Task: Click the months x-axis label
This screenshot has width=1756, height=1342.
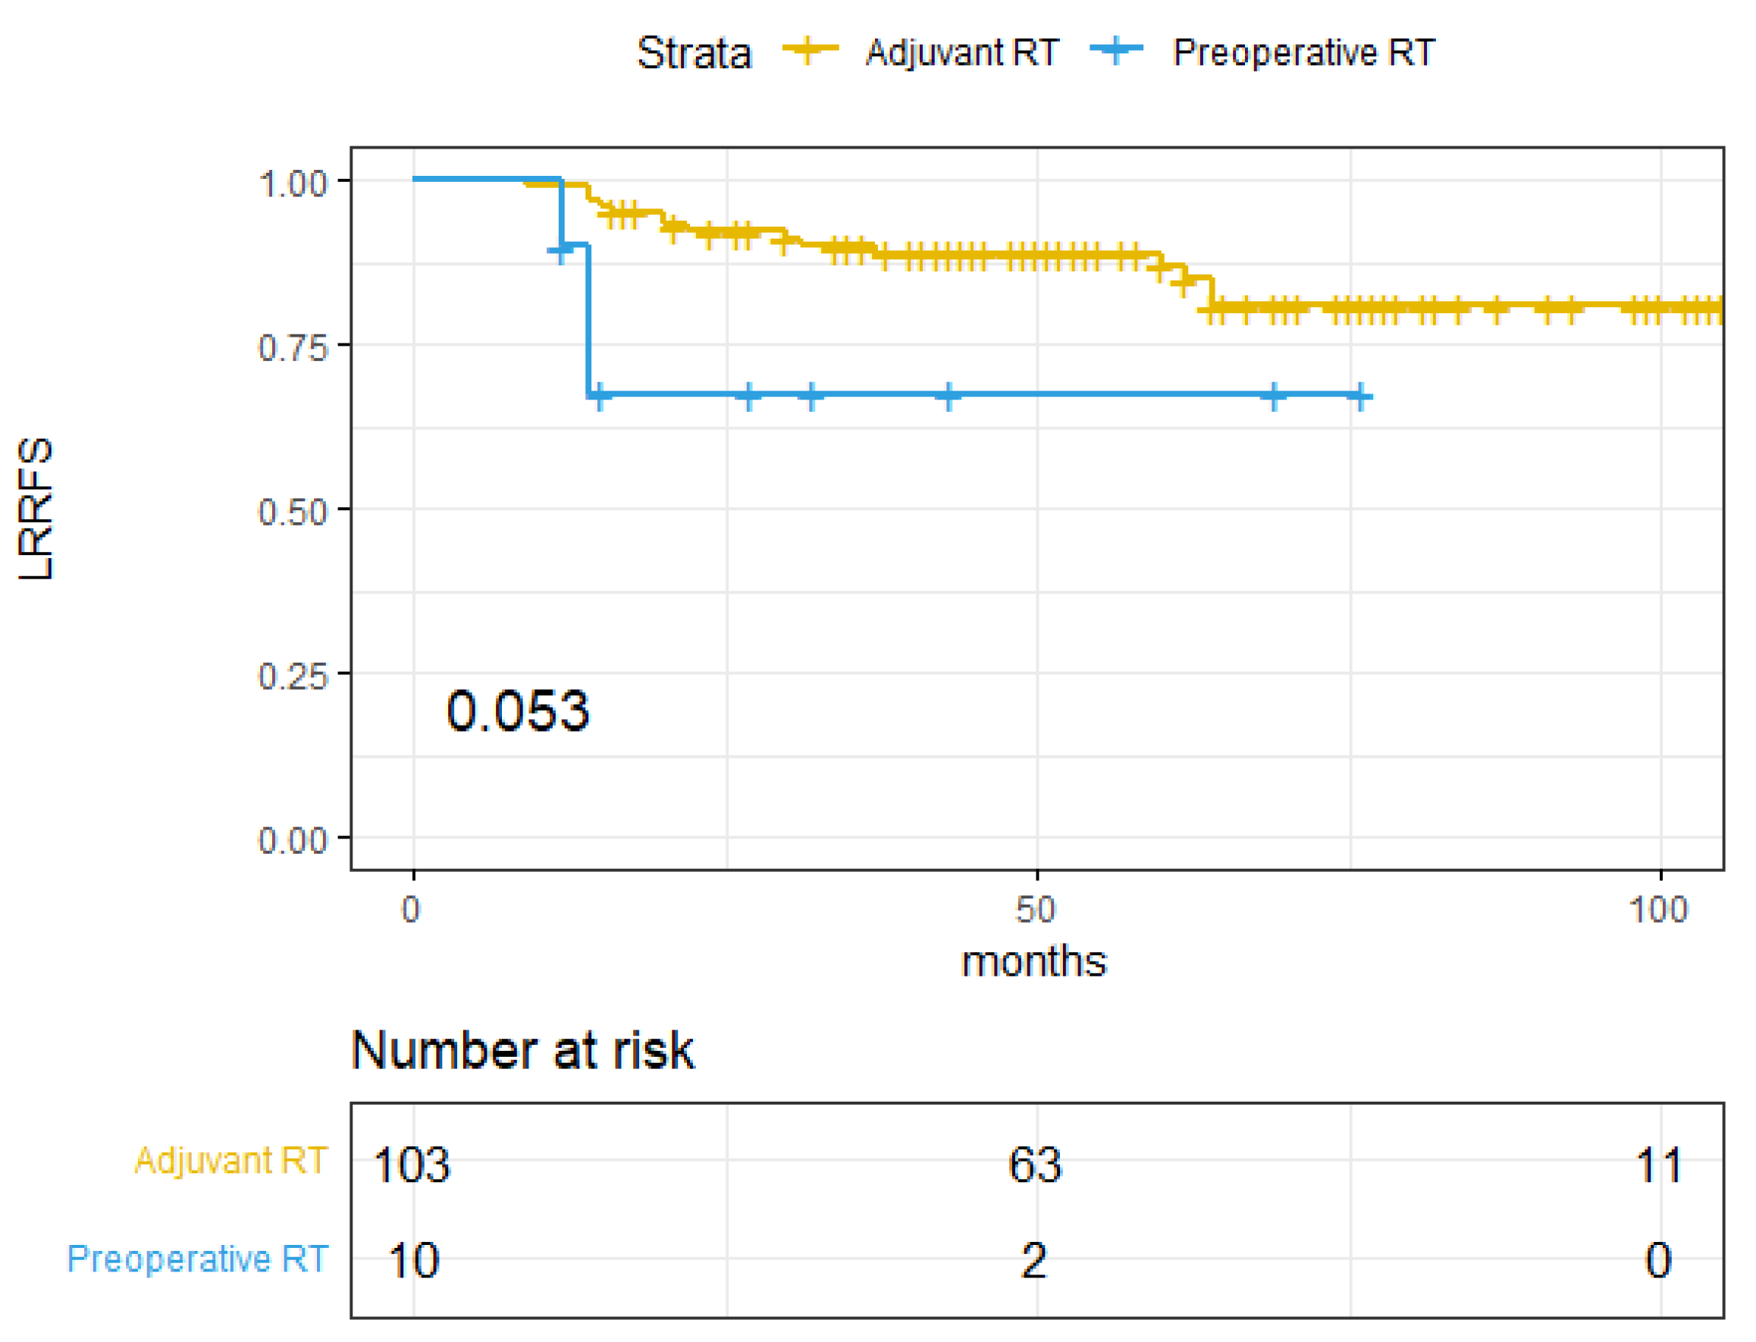Action: [x=1033, y=961]
